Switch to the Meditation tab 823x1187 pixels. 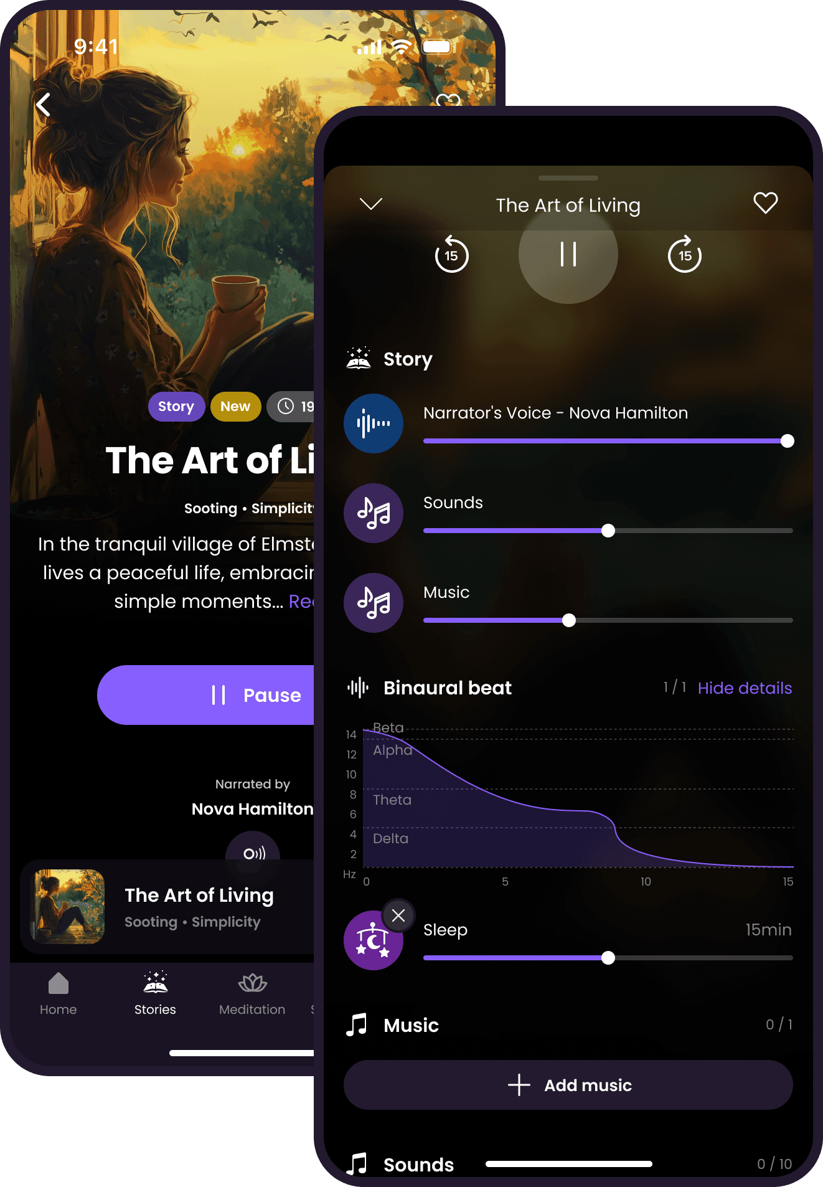pos(252,994)
